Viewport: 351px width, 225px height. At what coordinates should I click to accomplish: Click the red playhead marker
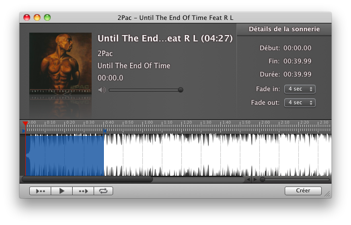point(25,124)
